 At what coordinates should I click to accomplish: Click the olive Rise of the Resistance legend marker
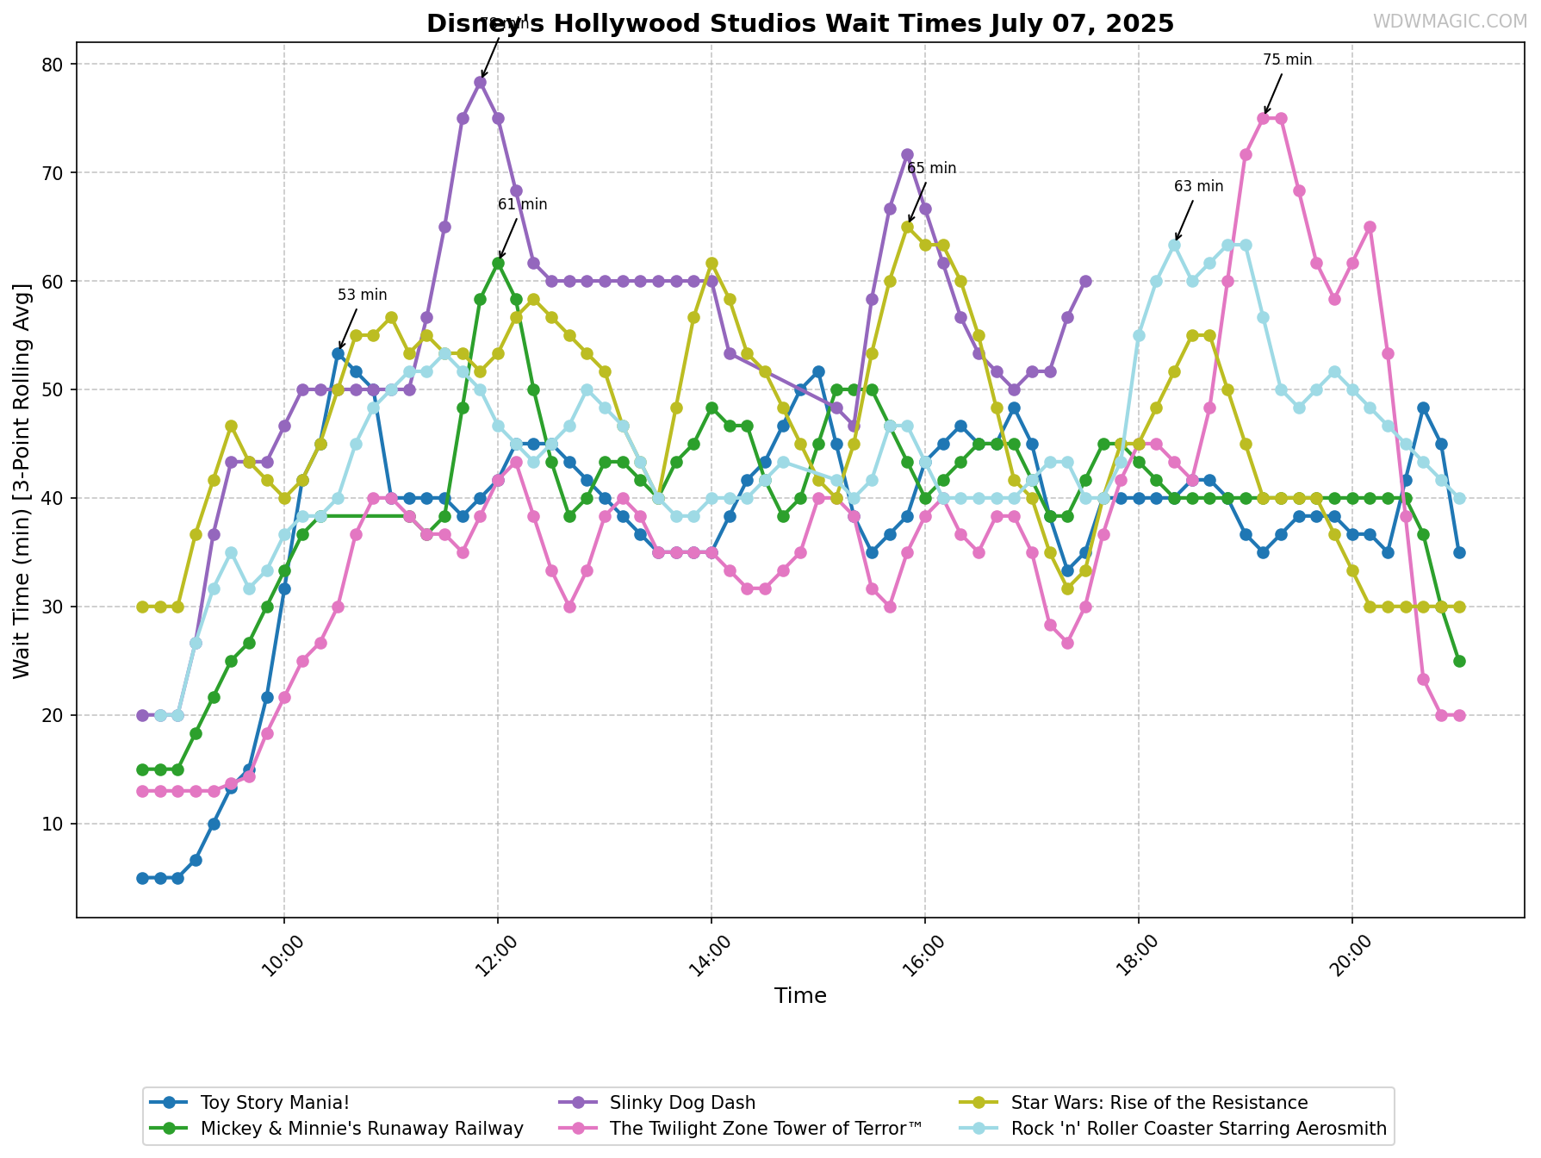pyautogui.click(x=980, y=1103)
